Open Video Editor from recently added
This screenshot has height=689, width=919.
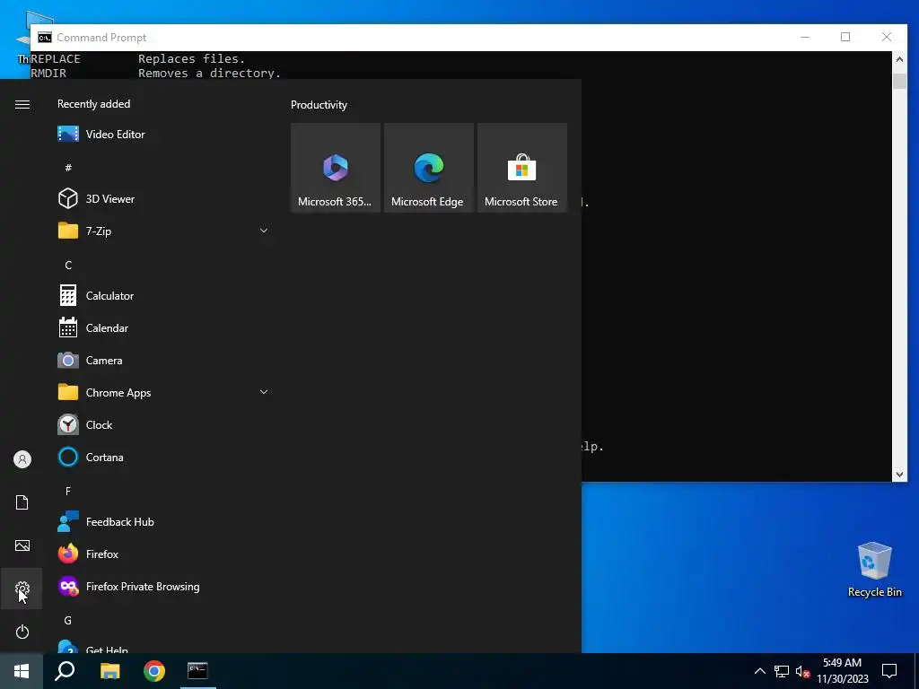click(x=163, y=135)
